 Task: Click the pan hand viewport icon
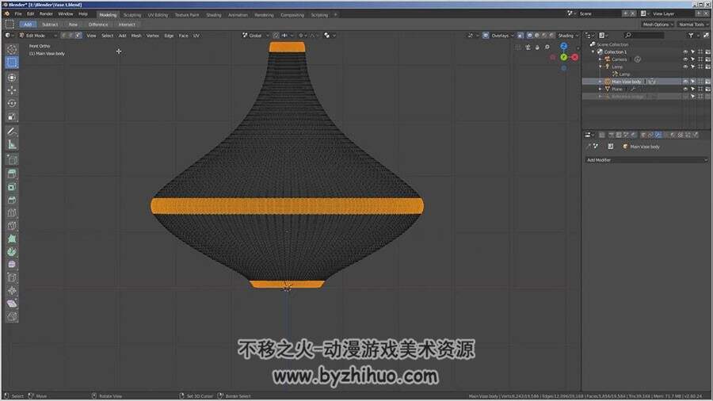point(537,48)
